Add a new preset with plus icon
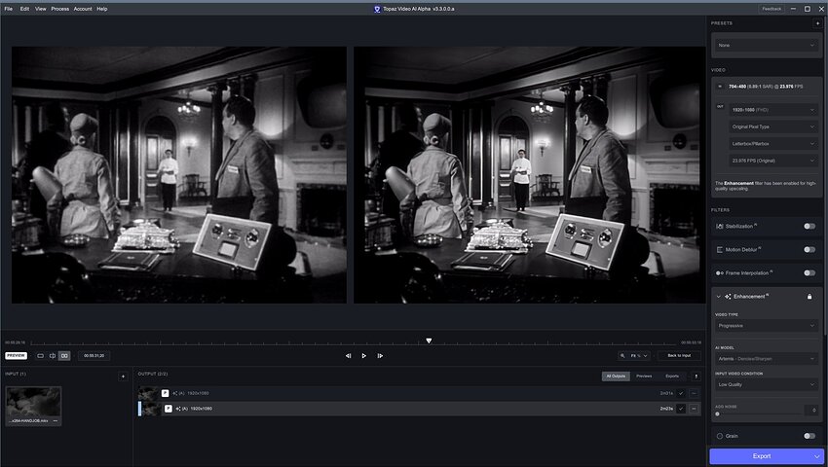The image size is (828, 467). (x=817, y=23)
